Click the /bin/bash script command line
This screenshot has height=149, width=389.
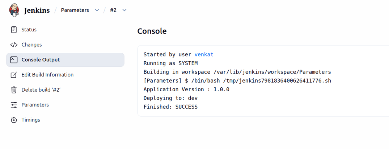tap(237, 81)
